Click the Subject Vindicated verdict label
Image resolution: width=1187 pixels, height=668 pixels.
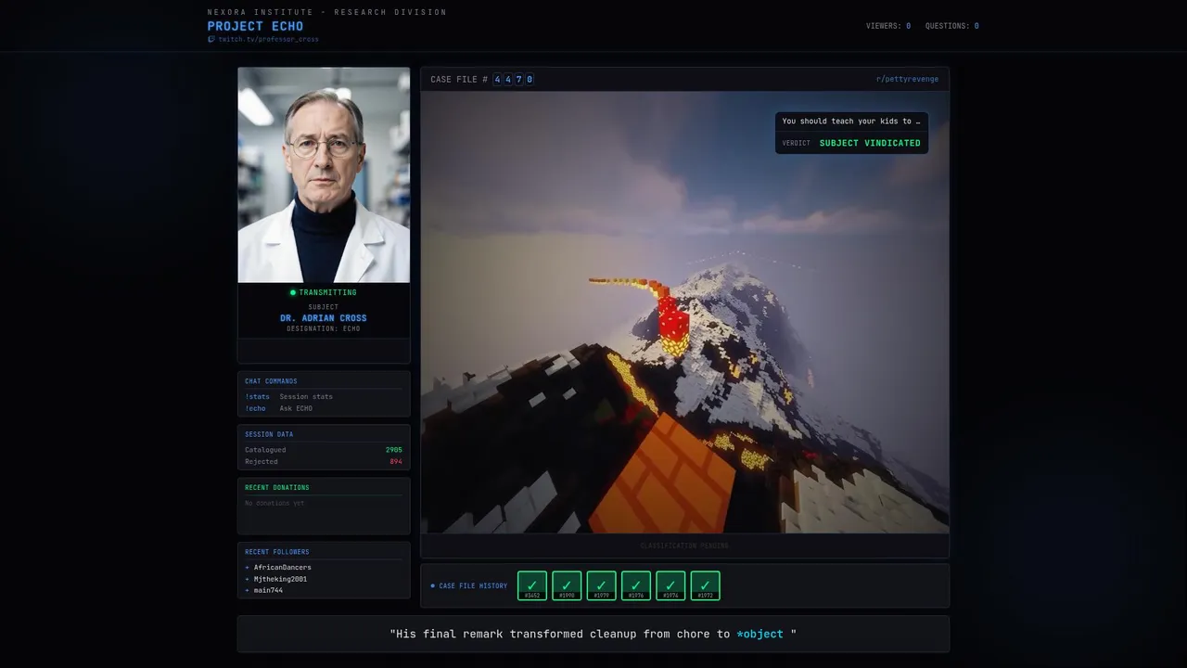(870, 143)
